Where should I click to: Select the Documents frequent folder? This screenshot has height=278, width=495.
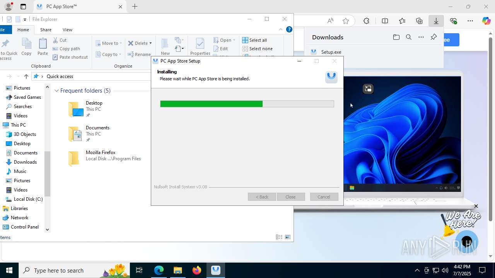[89, 134]
